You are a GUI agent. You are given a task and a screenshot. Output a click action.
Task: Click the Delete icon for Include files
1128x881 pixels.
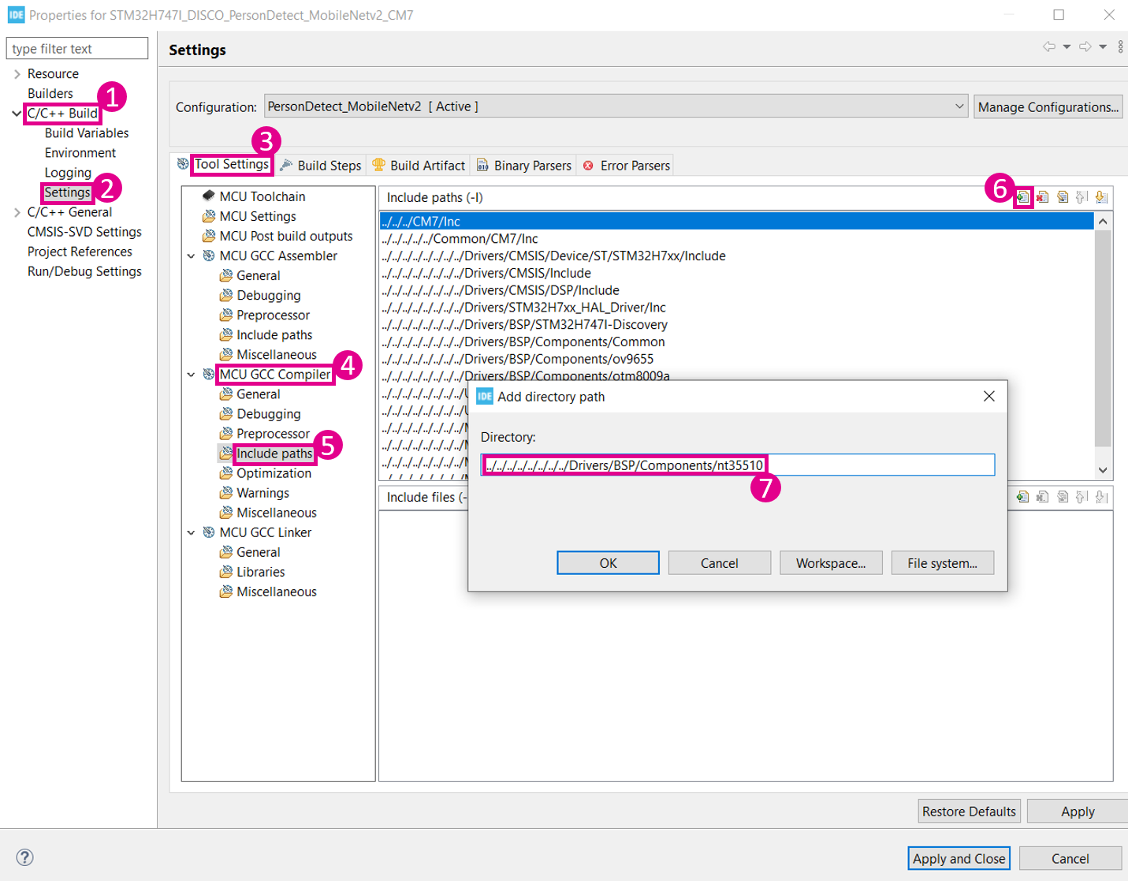pos(1042,497)
